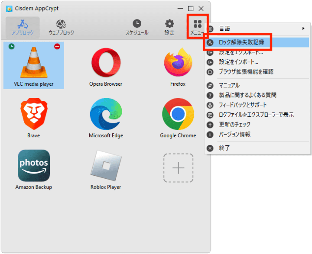Choose ロック解除失敗記録 from menu

257,42
